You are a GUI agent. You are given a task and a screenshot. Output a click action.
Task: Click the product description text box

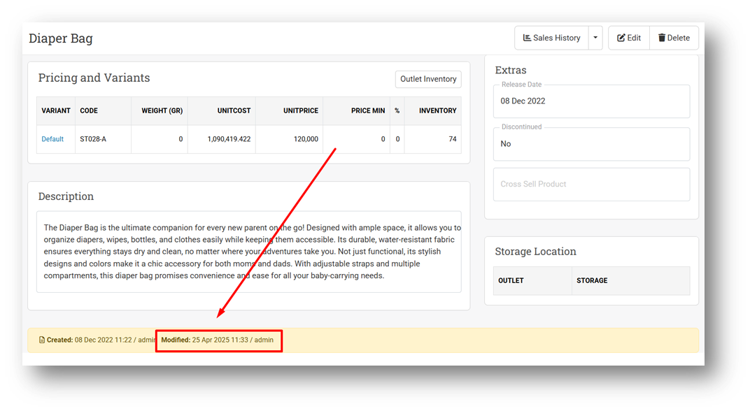point(249,252)
